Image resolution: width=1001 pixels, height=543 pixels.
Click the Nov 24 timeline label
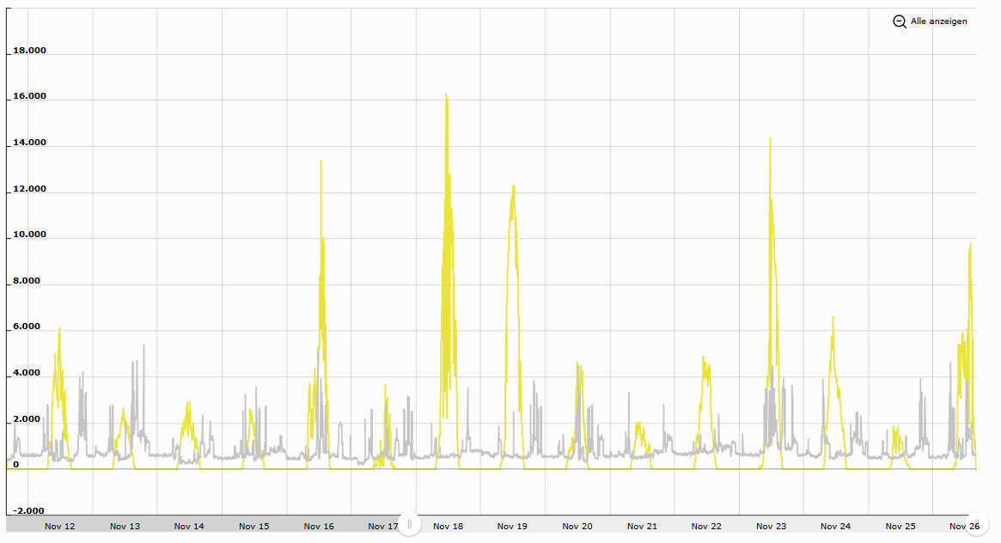pyautogui.click(x=835, y=527)
